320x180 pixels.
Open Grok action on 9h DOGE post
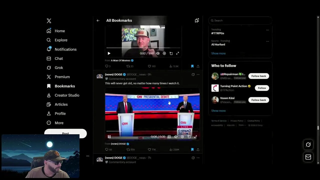193,74
